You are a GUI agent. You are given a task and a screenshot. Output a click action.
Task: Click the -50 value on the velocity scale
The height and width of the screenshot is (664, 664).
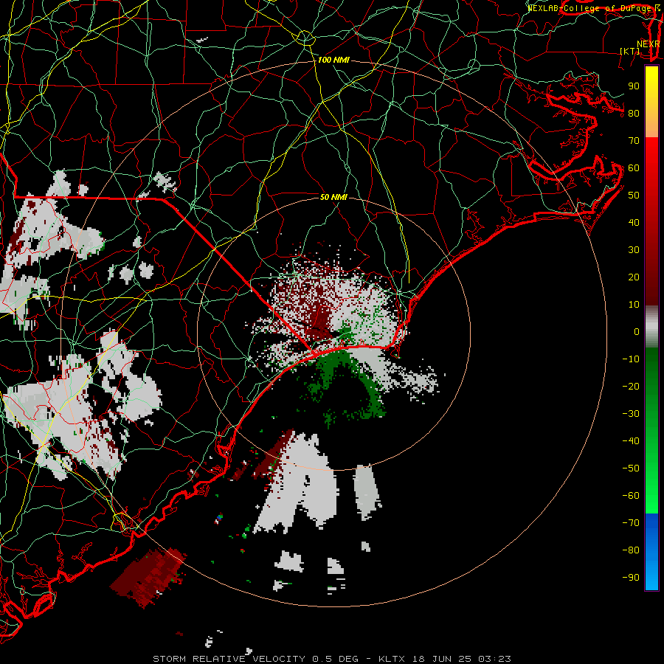631,468
